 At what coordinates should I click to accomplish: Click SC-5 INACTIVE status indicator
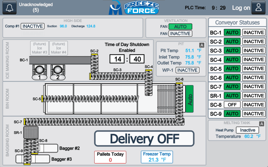254,69
